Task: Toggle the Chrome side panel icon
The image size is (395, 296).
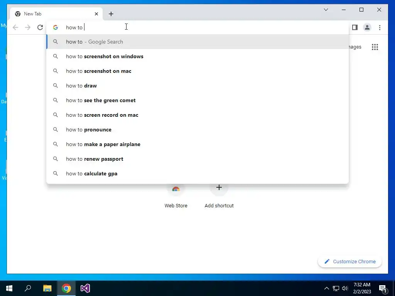Action: 355,27
